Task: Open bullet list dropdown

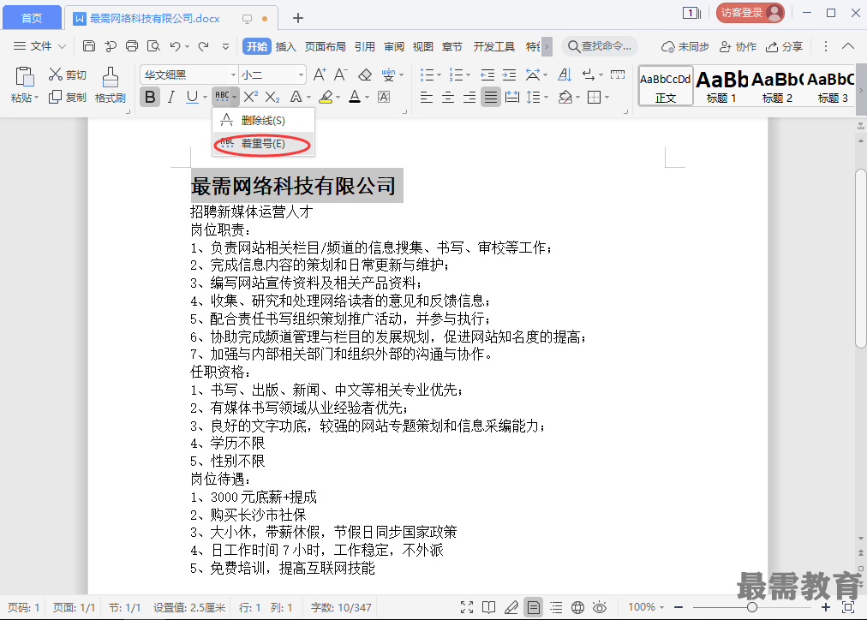Action: point(439,75)
